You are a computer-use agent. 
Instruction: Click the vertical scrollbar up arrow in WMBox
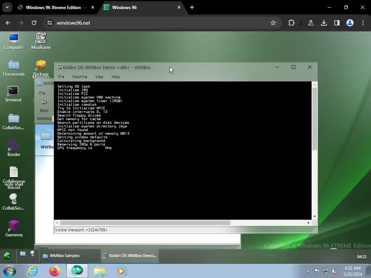coord(314,85)
